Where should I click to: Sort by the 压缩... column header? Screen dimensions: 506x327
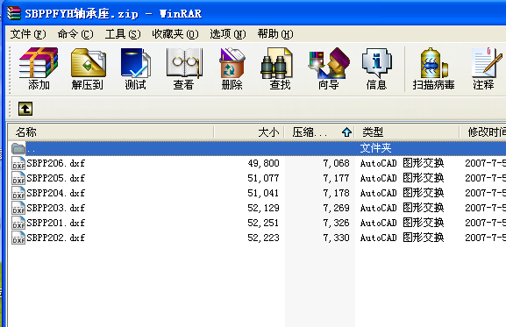319,132
